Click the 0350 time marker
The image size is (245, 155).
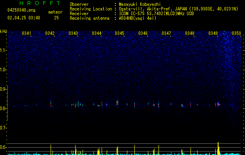(236, 33)
